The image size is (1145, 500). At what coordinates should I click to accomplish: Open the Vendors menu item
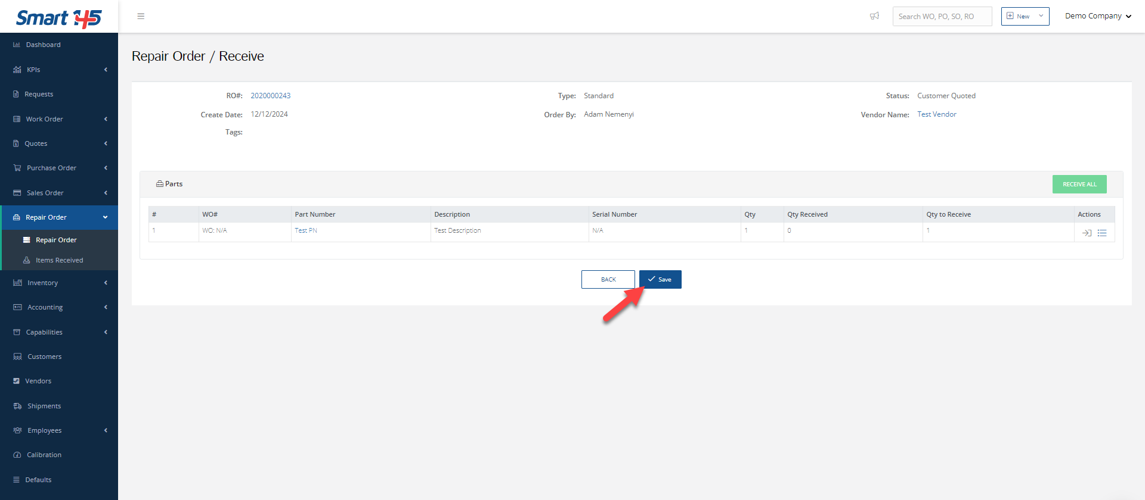(38, 381)
